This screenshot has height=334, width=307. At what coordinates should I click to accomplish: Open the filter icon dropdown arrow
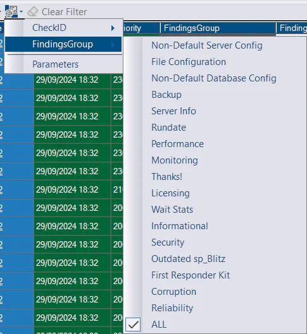coord(21,12)
